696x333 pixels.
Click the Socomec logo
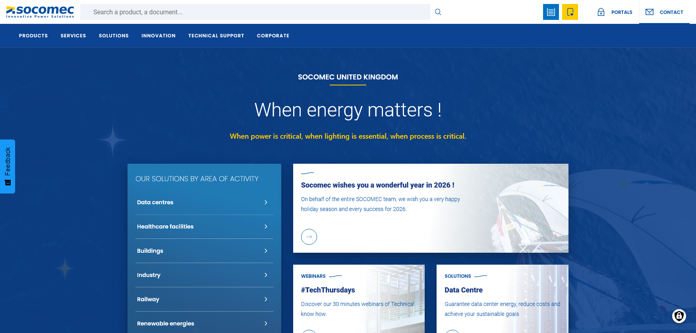pyautogui.click(x=40, y=12)
